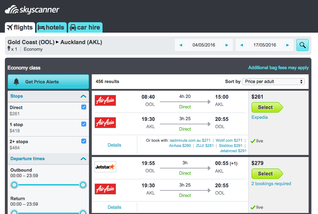Collapse the Departure times section
Viewport: 318px width, 214px height.
[x=83, y=159]
